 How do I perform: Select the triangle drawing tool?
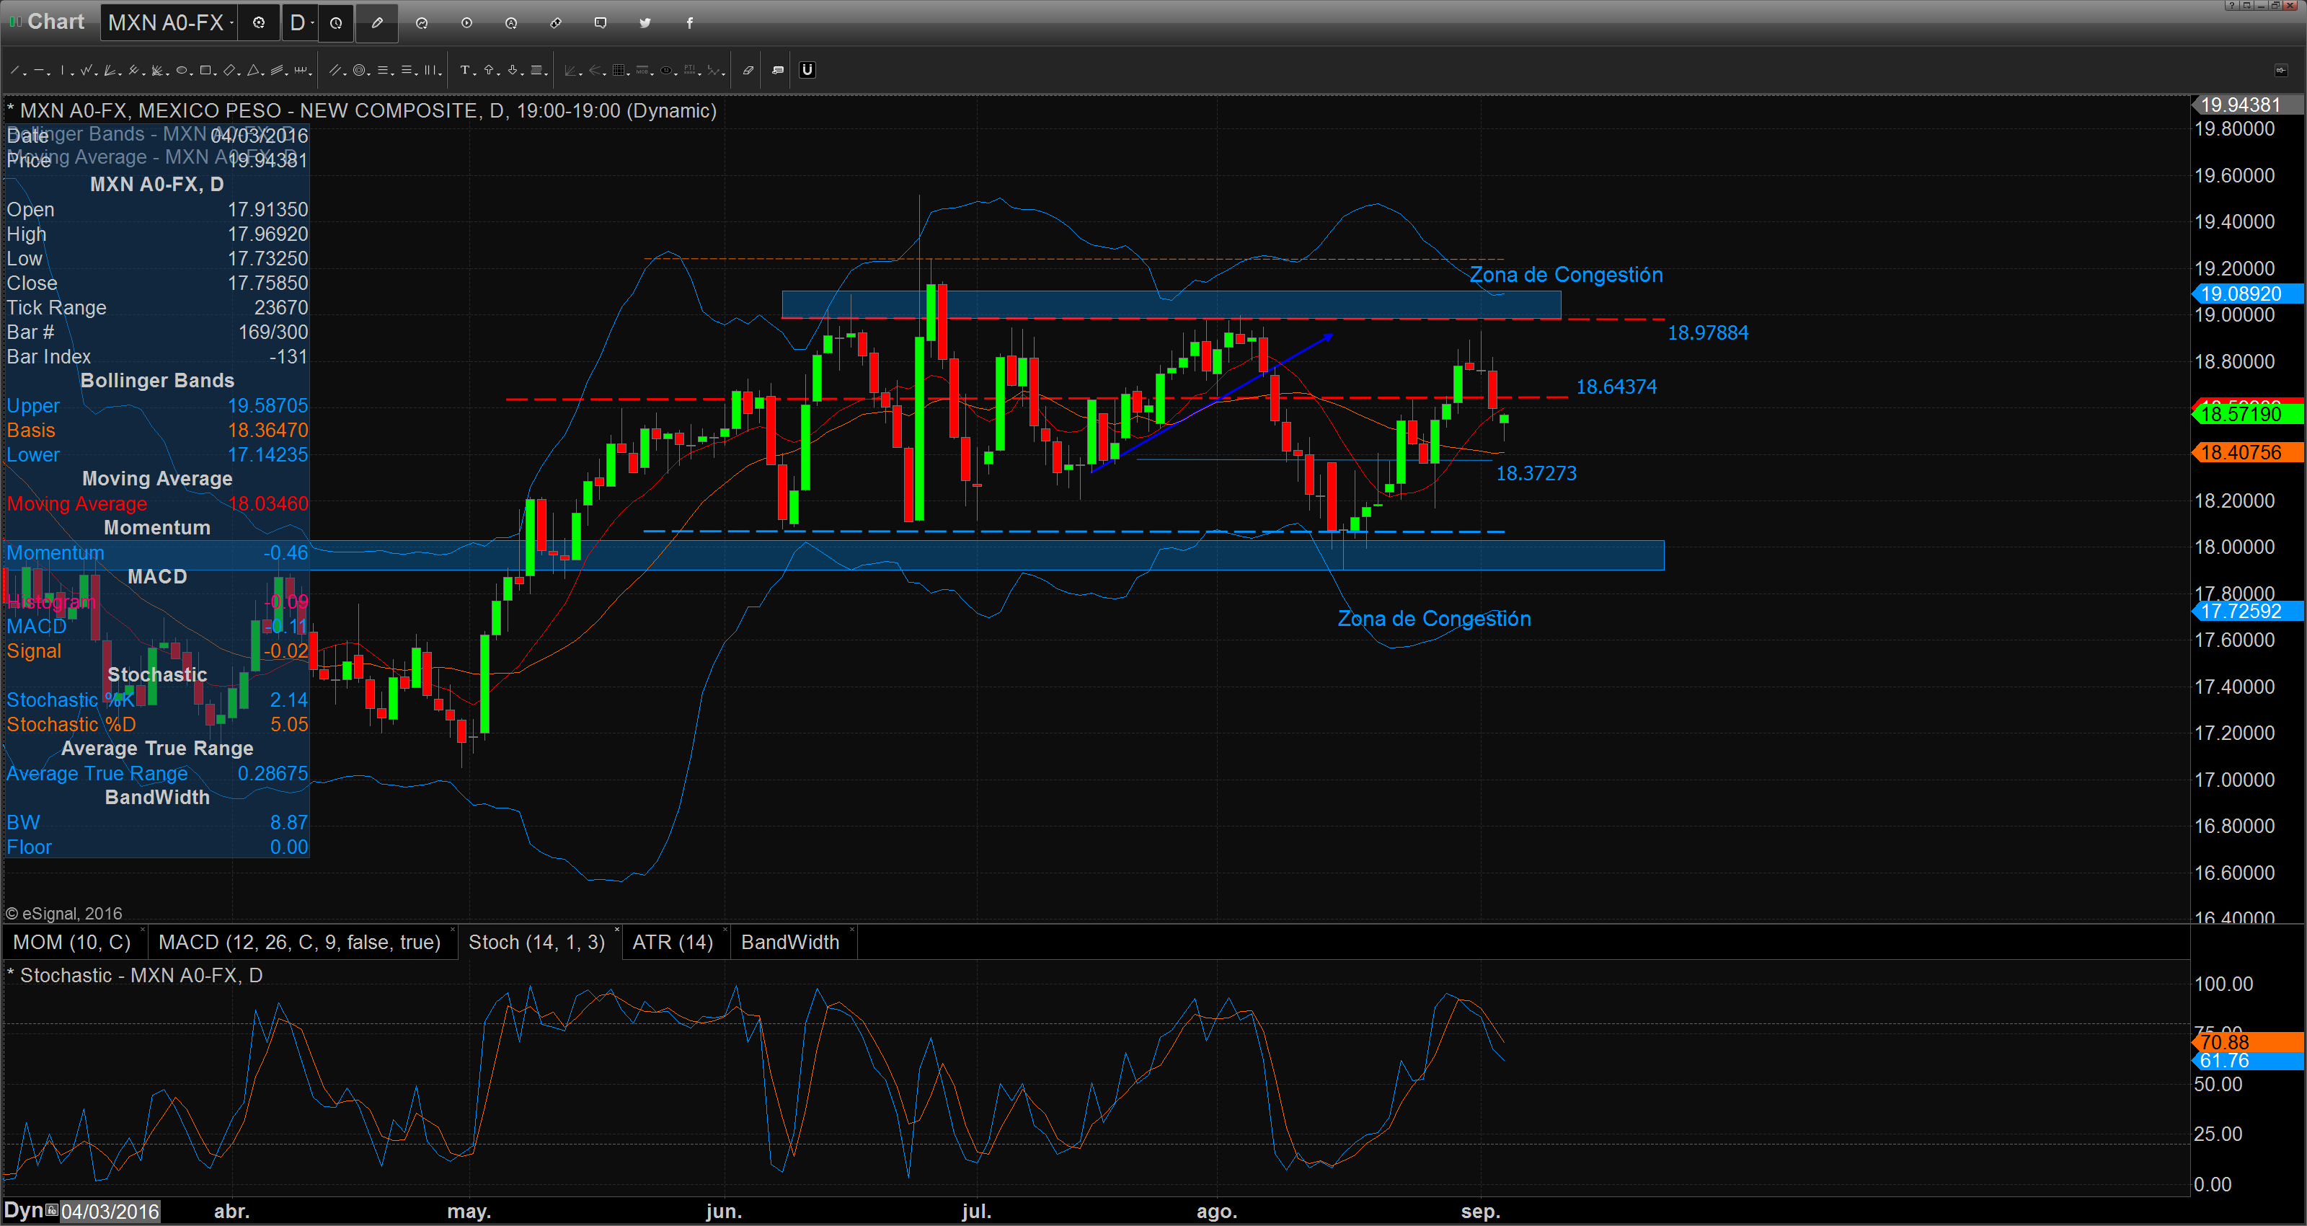(x=254, y=70)
